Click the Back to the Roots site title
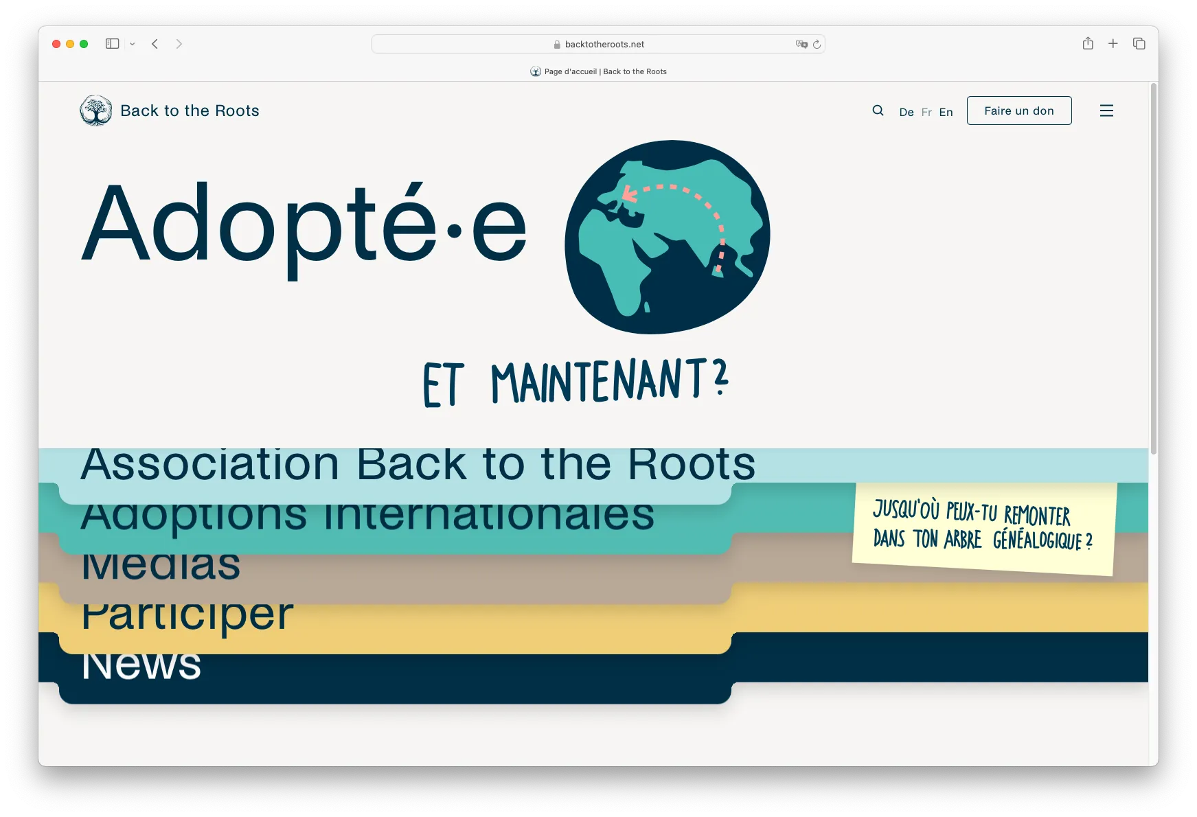The width and height of the screenshot is (1197, 817). (x=190, y=111)
